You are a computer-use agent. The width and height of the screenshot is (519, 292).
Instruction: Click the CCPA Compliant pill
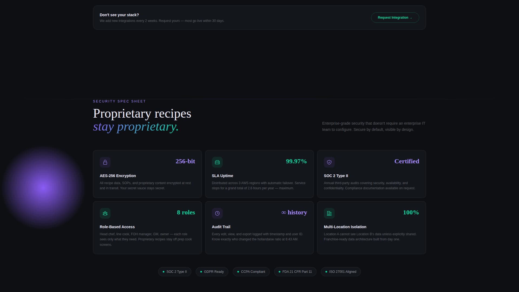tap(251, 271)
